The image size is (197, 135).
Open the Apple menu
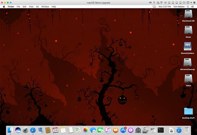click(4, 6)
